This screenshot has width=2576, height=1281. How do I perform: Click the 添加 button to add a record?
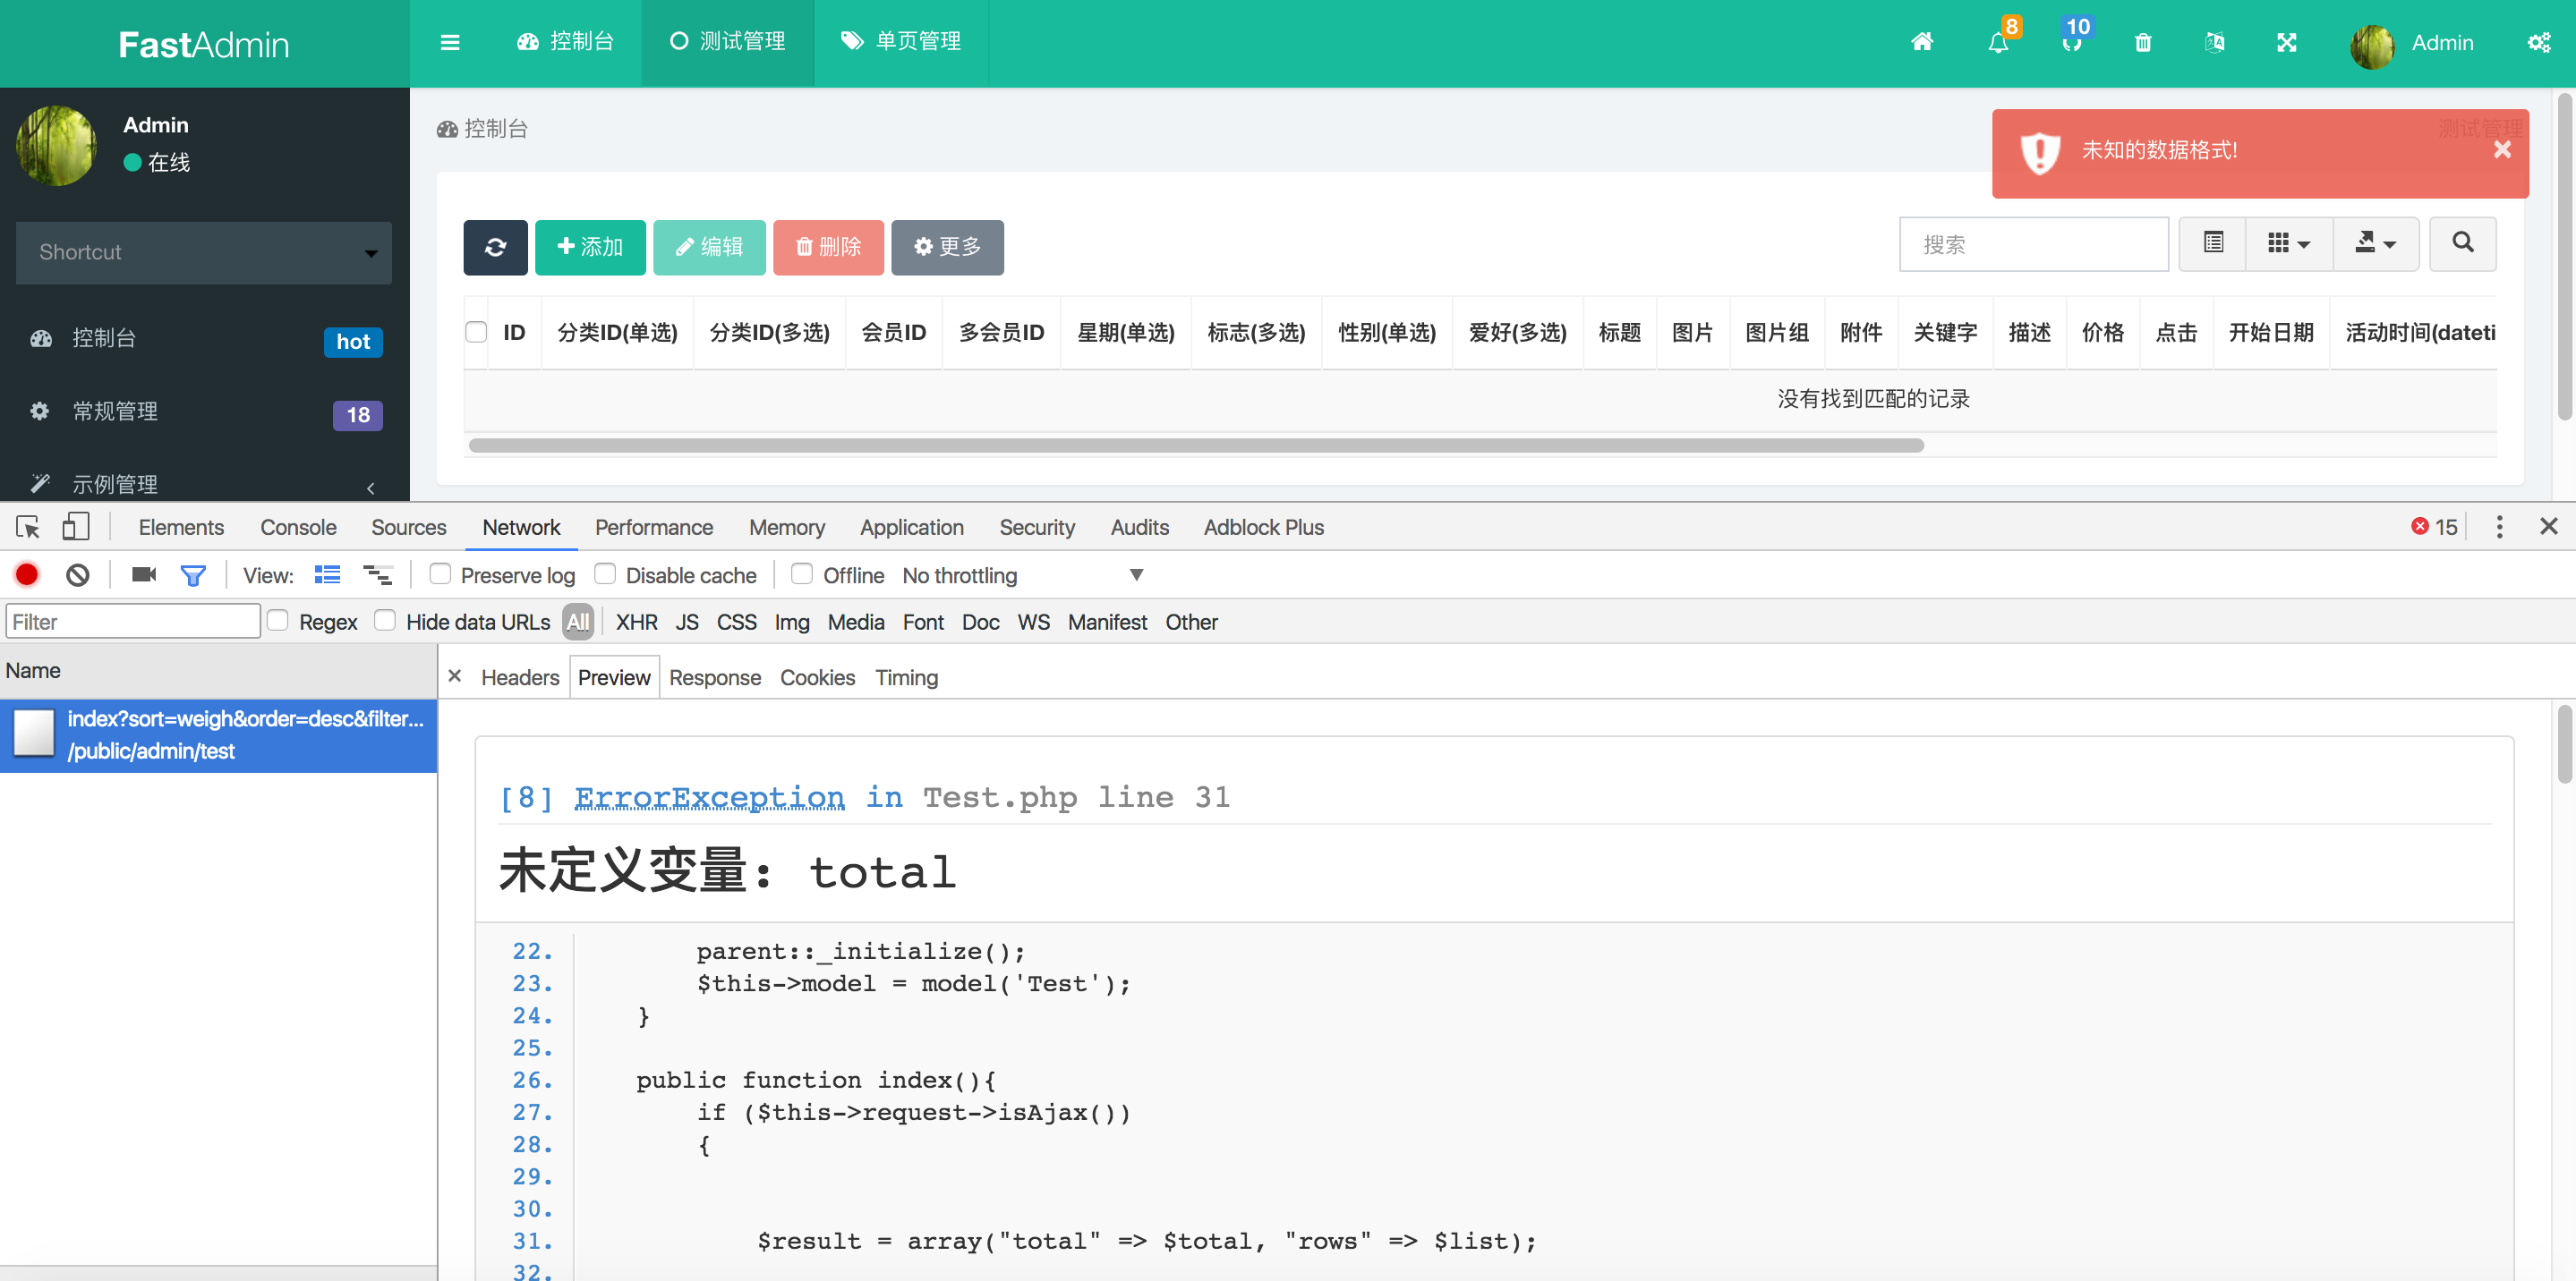(x=590, y=247)
